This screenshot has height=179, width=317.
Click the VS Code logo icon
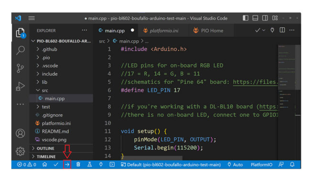[18, 18]
